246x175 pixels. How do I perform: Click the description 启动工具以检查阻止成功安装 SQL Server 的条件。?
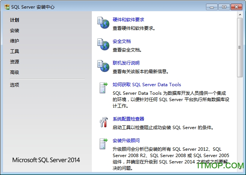point(163,128)
